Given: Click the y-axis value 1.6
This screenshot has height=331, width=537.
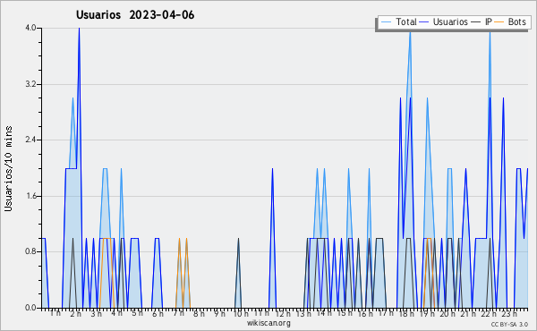Looking at the screenshot, I should point(30,196).
